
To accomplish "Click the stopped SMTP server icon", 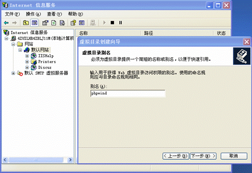I will 20,73.
